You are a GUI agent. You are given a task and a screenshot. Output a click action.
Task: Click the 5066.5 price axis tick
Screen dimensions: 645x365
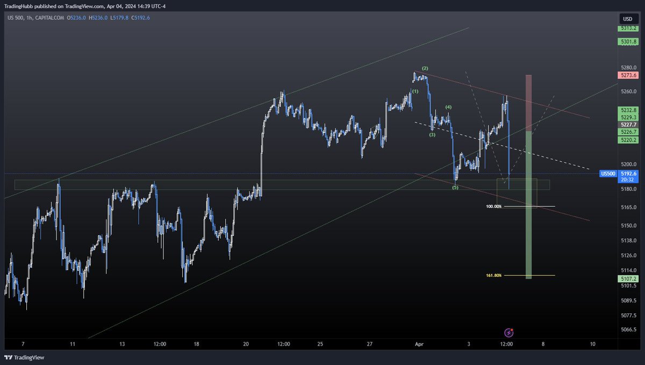pyautogui.click(x=628, y=330)
